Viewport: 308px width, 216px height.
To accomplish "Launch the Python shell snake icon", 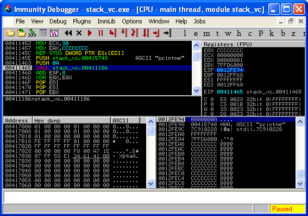I will pyautogui.click(x=32, y=33).
